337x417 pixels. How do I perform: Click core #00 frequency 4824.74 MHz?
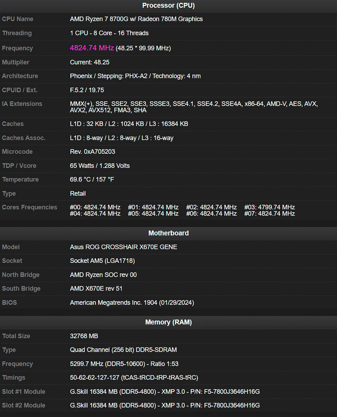click(x=95, y=207)
